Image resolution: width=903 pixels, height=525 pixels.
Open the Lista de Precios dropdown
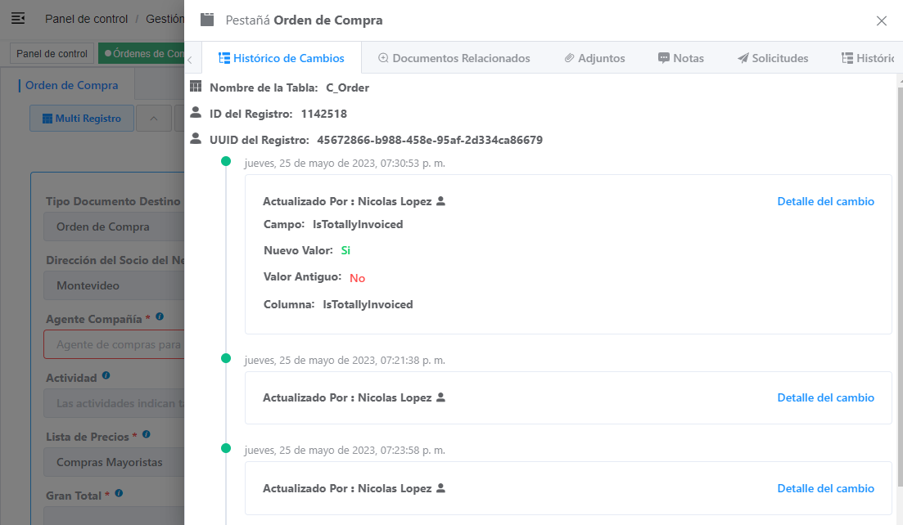coord(115,463)
